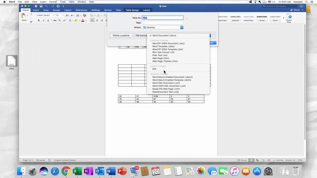This screenshot has height=178, width=317.
Task: Decrease font size with the small A icon
Action: (x=72, y=15)
